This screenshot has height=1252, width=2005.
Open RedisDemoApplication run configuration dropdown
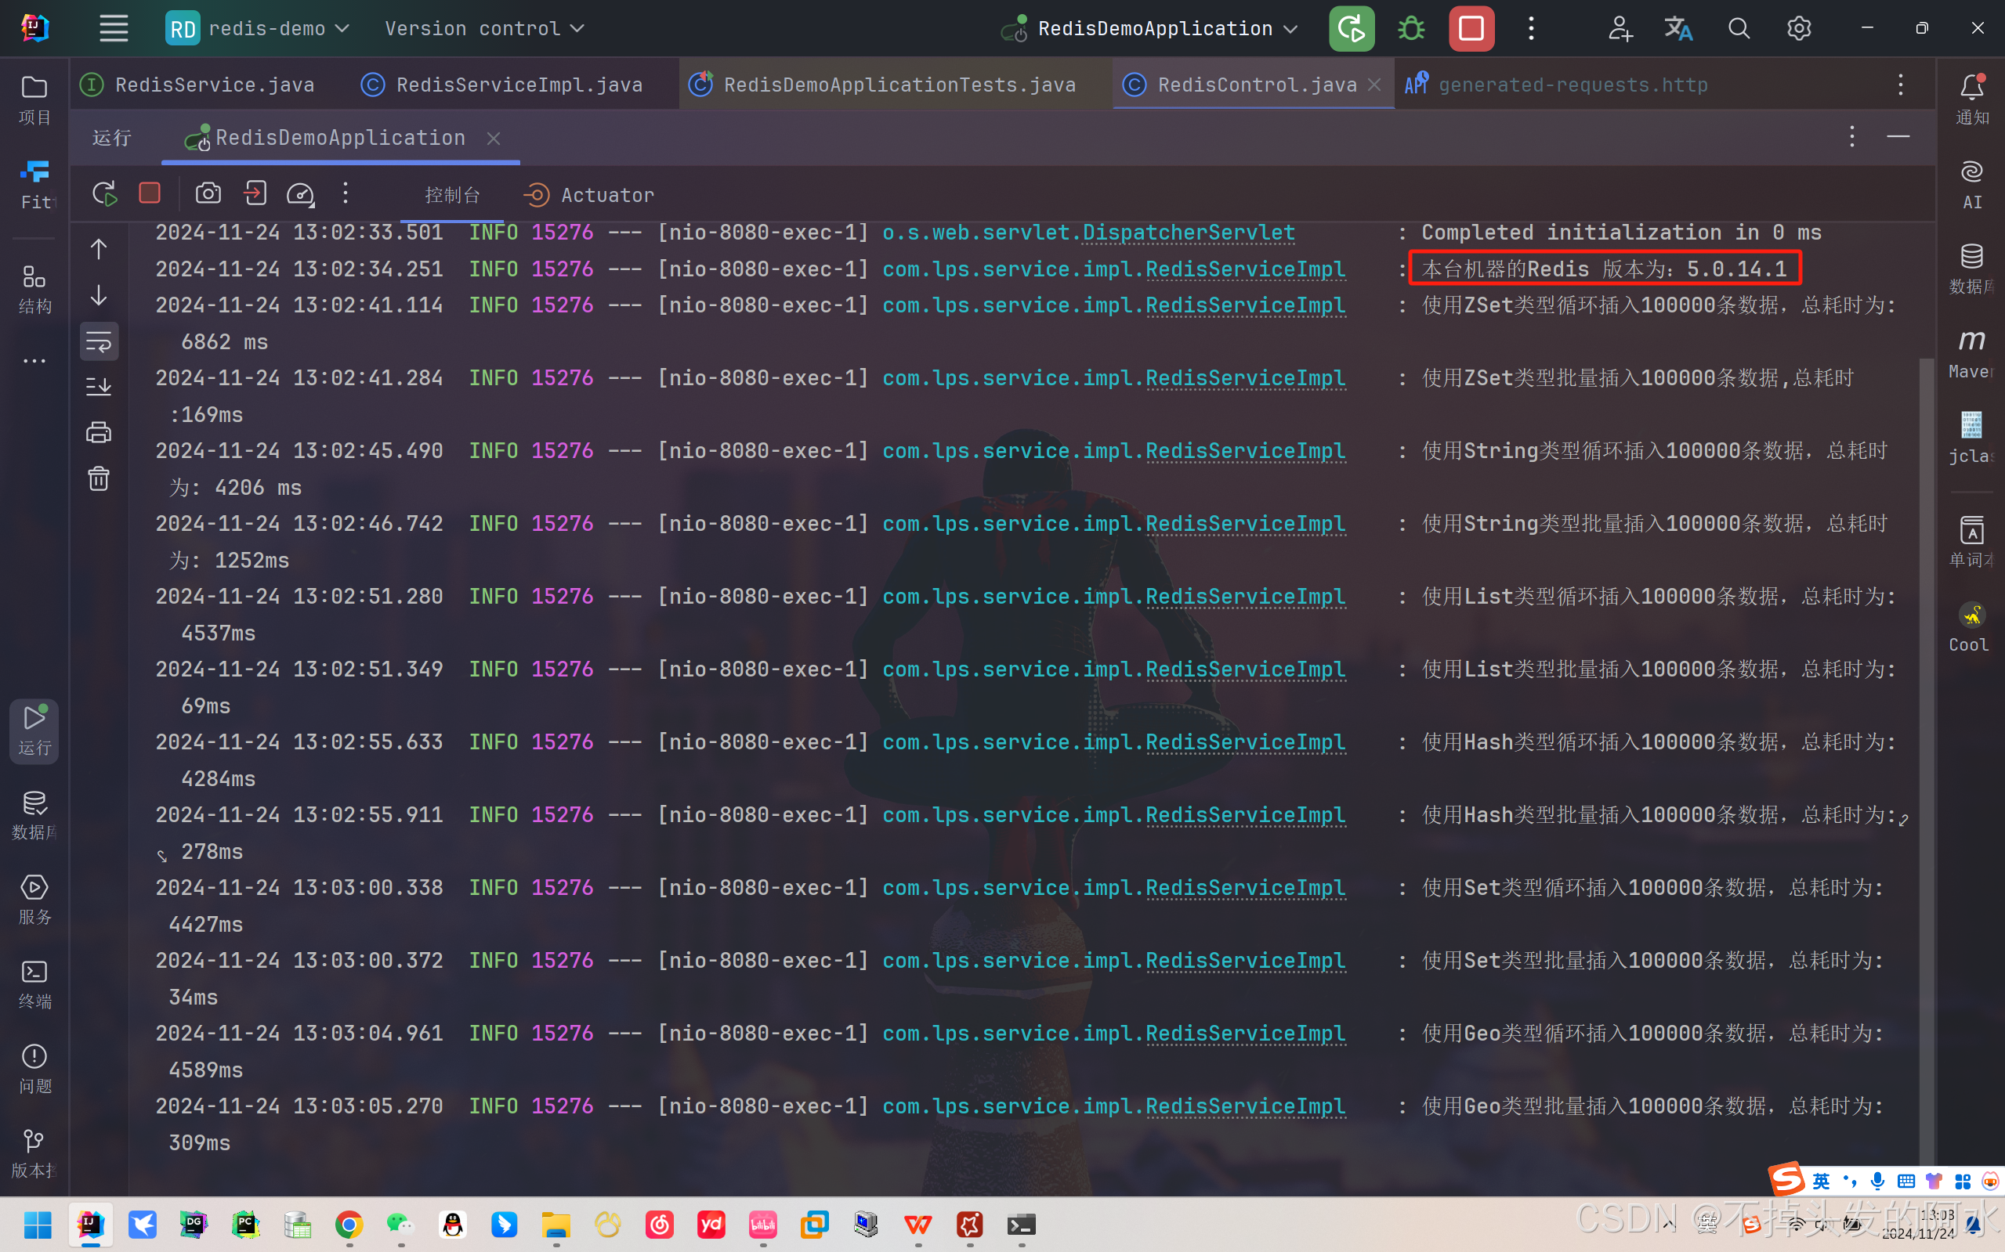coord(1149,28)
